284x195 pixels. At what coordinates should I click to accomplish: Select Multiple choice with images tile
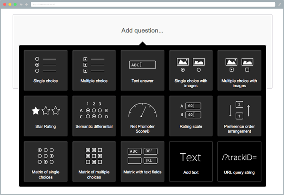[239, 70]
